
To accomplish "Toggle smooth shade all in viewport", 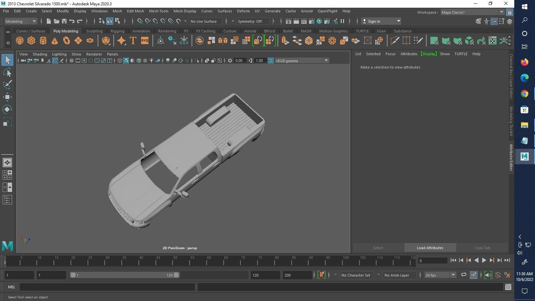I will pyautogui.click(x=126, y=61).
